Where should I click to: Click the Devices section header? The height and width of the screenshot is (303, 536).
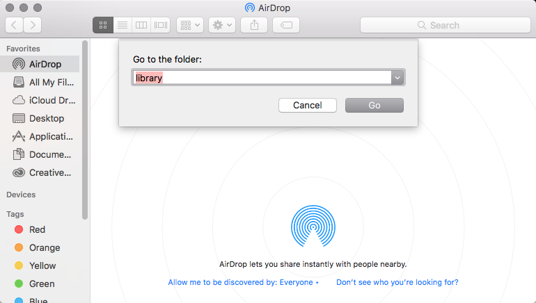pos(21,195)
